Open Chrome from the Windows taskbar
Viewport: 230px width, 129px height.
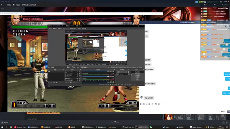point(11,127)
